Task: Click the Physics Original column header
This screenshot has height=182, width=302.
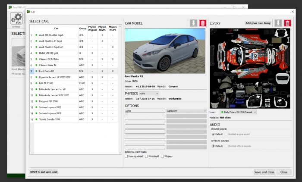Action: pos(92,28)
